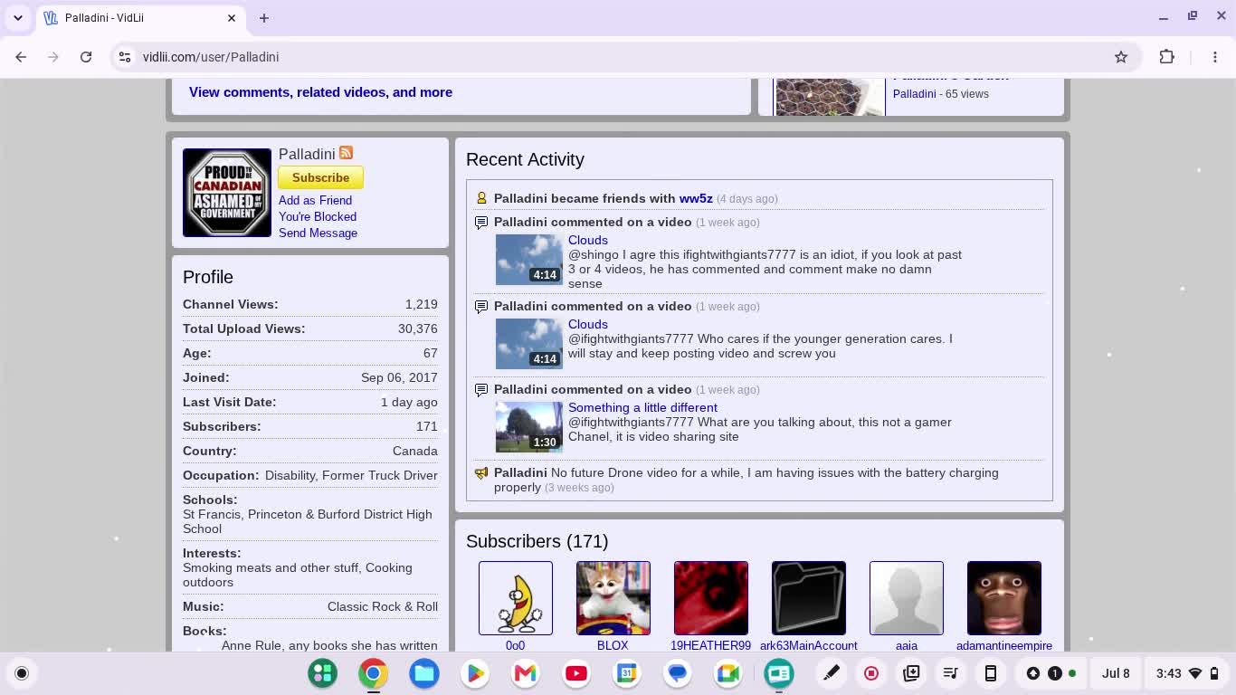The width and height of the screenshot is (1236, 695).
Task: Click the 0o0 username link
Action: coord(515,645)
